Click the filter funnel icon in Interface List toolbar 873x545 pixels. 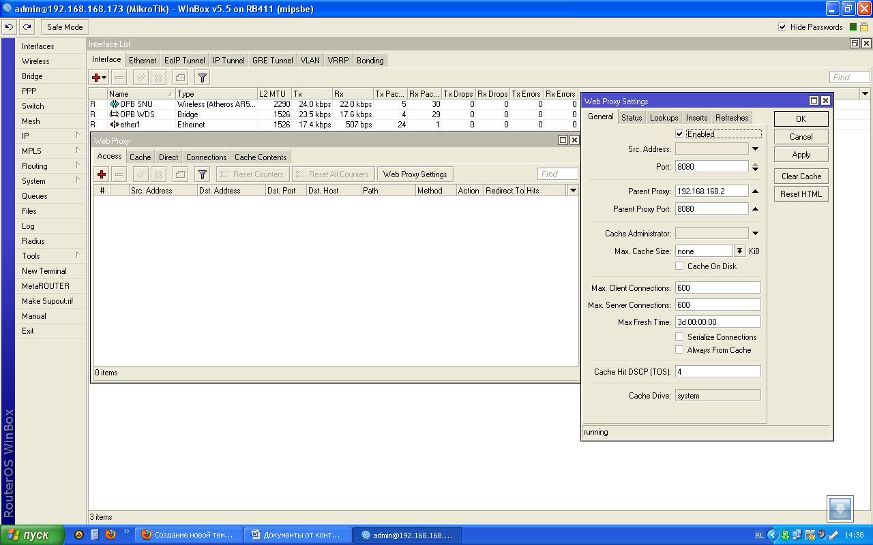pos(202,78)
